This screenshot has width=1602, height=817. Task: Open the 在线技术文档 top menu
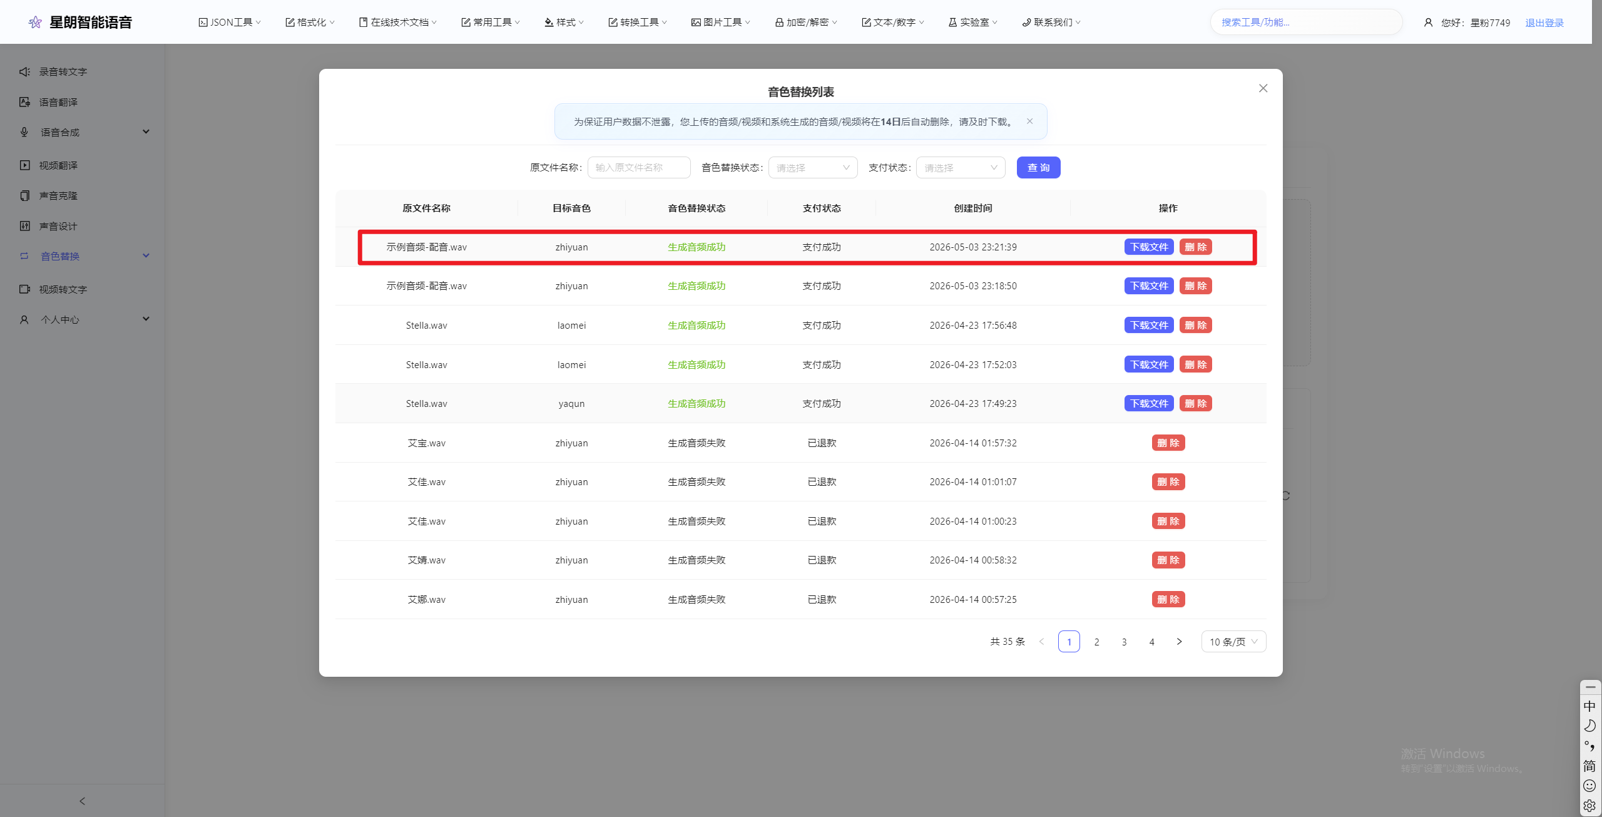pyautogui.click(x=398, y=23)
